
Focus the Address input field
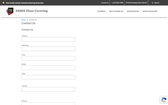point(48,49)
